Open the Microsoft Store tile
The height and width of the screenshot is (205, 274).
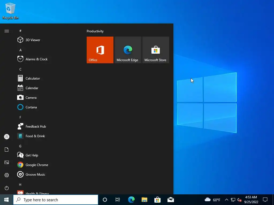[156, 50]
